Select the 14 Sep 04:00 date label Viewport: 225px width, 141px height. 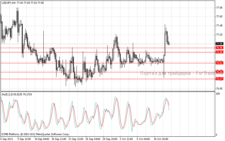pyautogui.click(x=41, y=139)
